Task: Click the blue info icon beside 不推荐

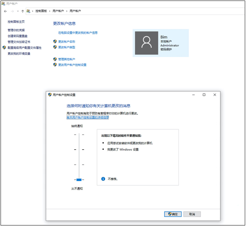Action: [103, 179]
